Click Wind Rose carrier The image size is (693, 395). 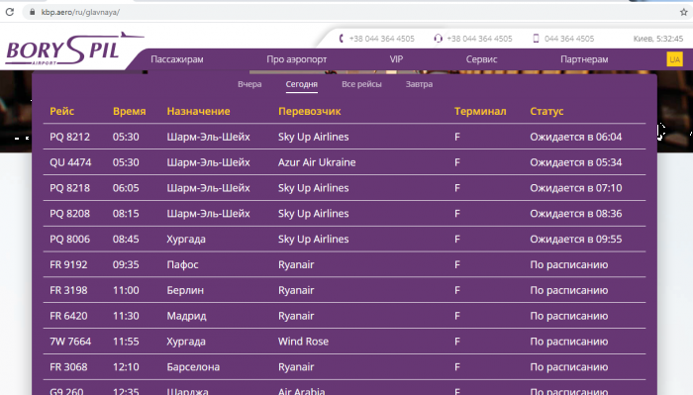pyautogui.click(x=303, y=342)
